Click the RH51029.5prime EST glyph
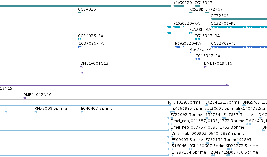Screen dimensions: 267x157 tap(170, 106)
